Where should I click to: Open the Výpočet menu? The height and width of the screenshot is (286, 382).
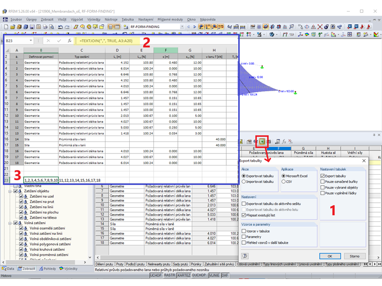click(x=77, y=20)
